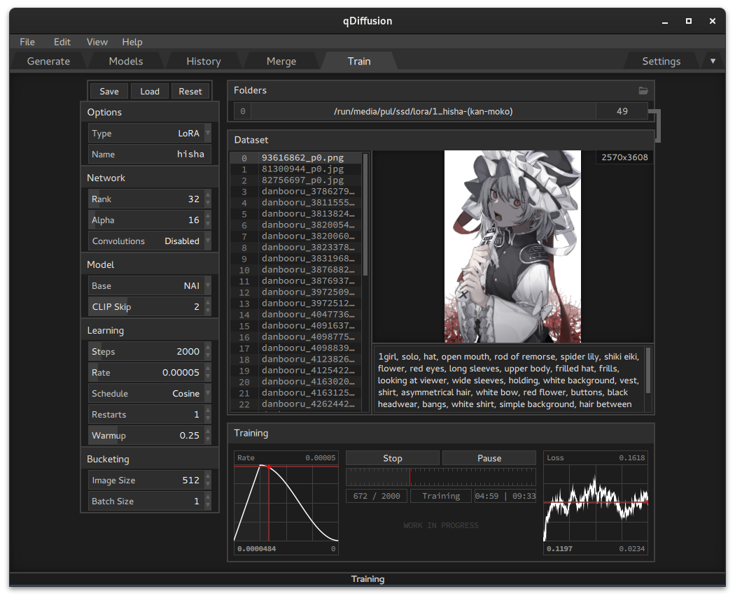Open the View menu

click(x=97, y=42)
